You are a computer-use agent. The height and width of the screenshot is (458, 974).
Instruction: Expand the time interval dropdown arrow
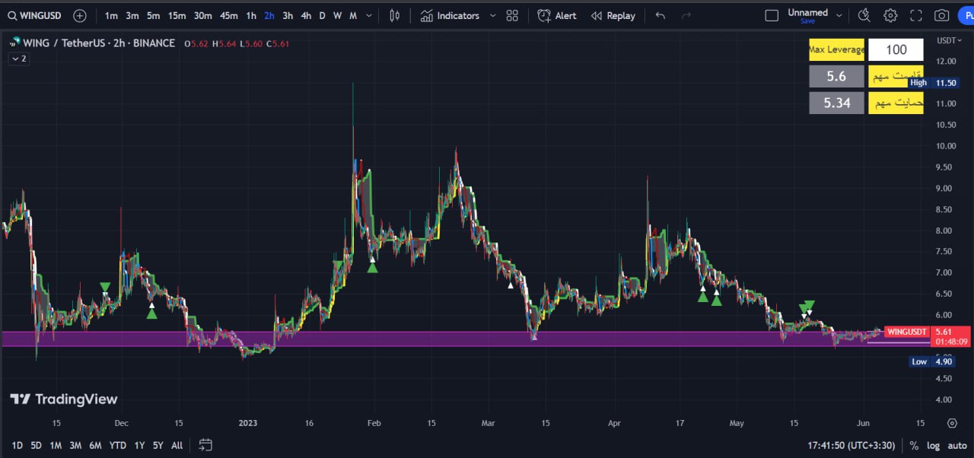369,15
